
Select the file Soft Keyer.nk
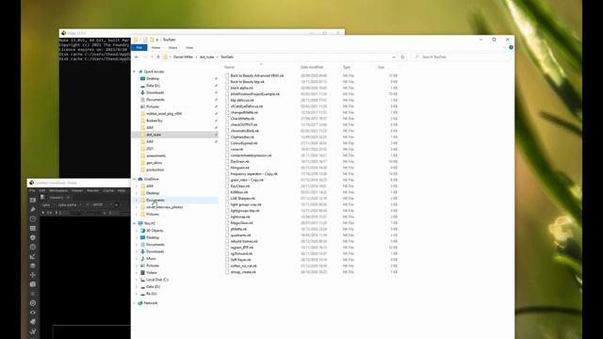pyautogui.click(x=240, y=260)
